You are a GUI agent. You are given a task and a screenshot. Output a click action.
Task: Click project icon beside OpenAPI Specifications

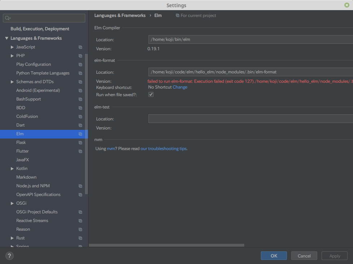80,195
